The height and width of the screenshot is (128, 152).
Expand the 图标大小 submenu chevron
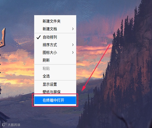coord(73,53)
